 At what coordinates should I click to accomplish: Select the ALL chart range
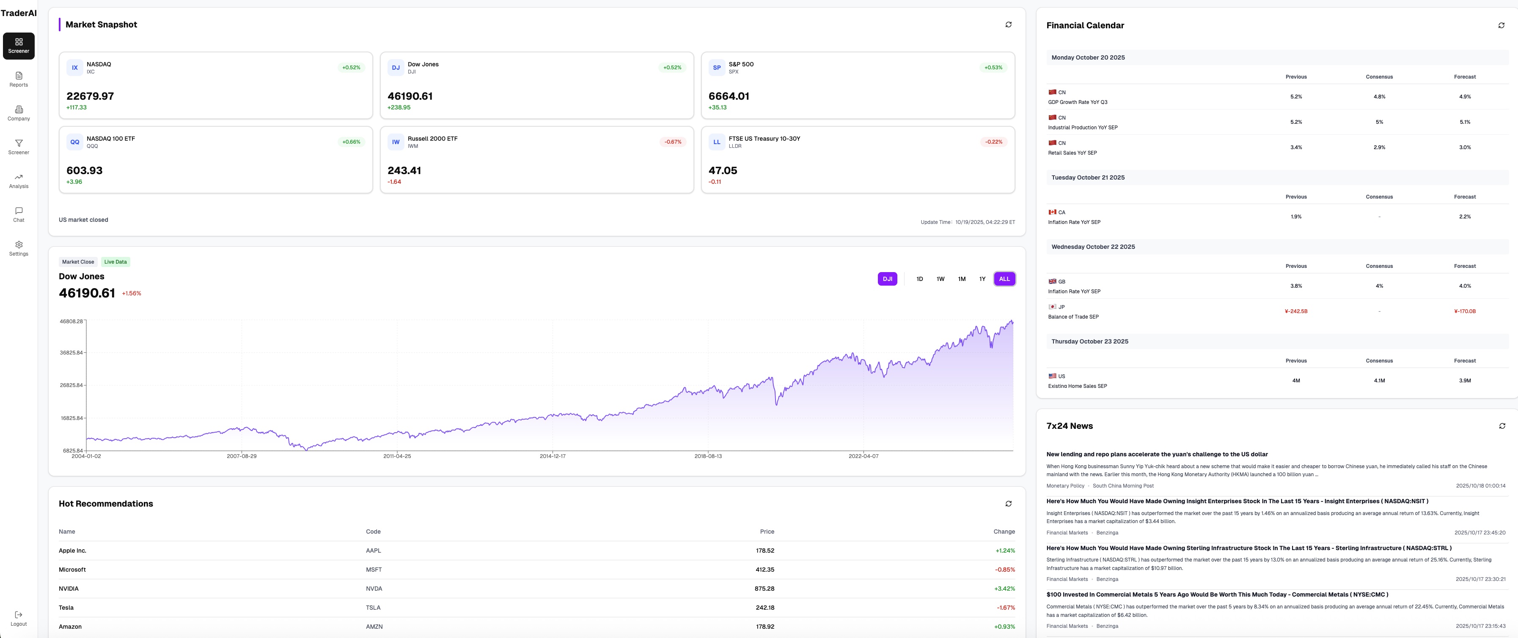coord(1004,279)
